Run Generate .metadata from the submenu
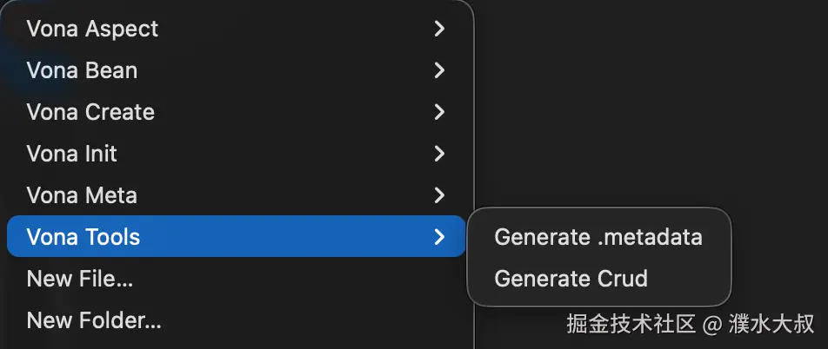828x349 pixels. (598, 237)
